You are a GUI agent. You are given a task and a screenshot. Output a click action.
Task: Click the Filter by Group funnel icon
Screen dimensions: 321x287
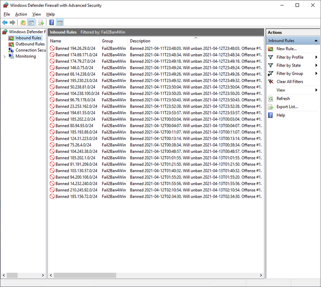pyautogui.click(x=271, y=73)
